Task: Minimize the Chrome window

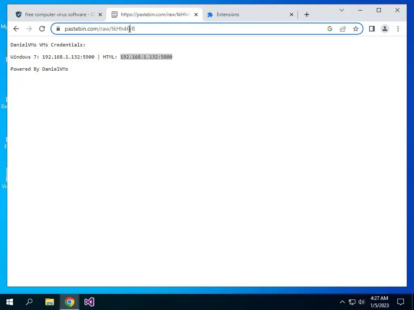Action: [360, 10]
